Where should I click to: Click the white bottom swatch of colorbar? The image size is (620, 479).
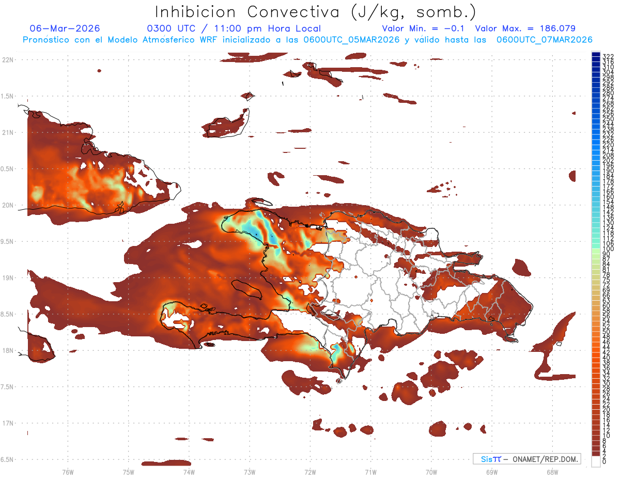(596, 461)
